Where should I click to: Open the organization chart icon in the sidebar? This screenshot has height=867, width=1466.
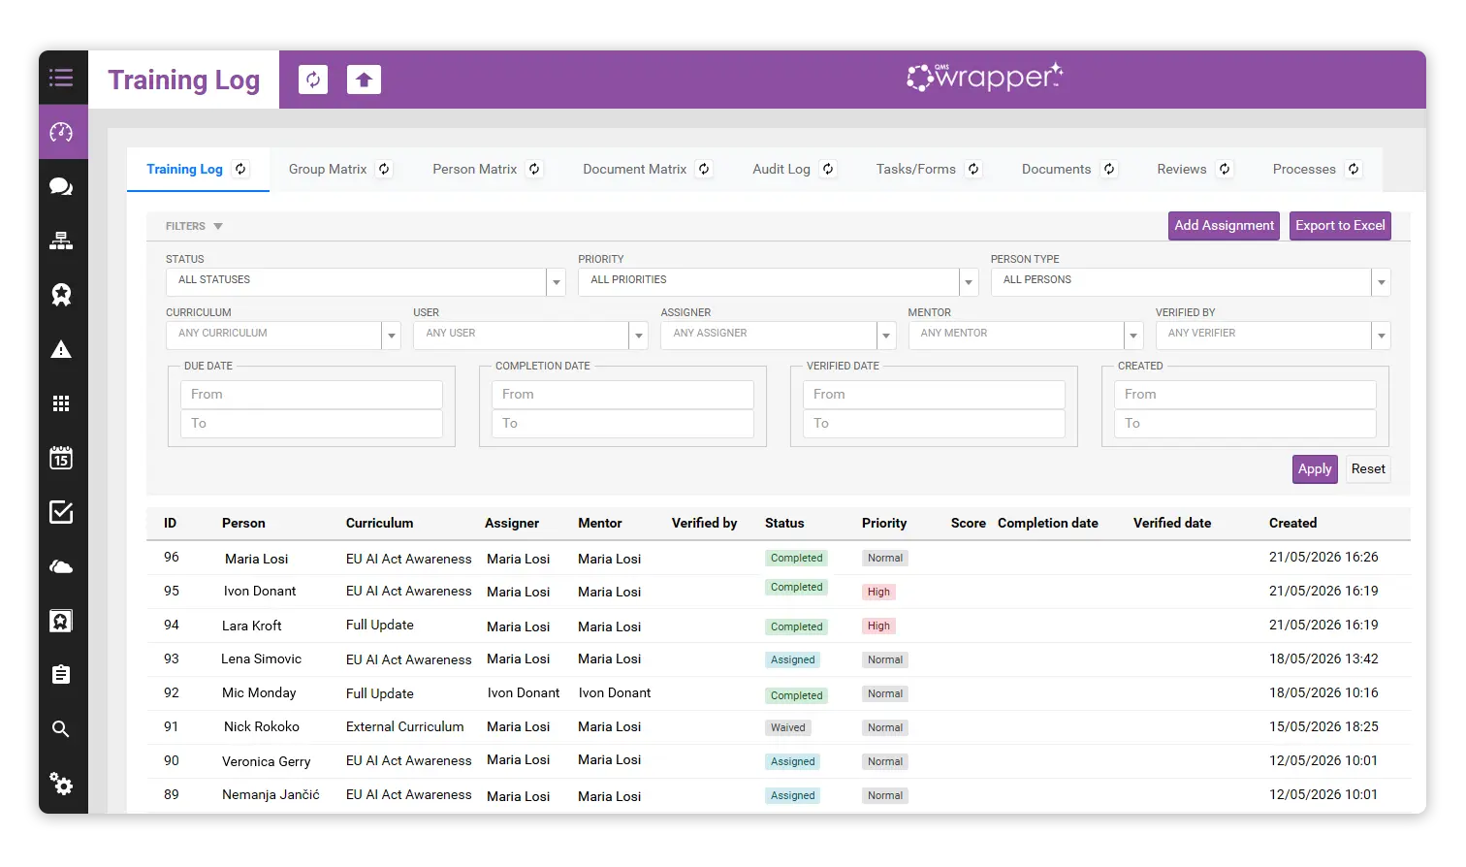[x=61, y=241]
